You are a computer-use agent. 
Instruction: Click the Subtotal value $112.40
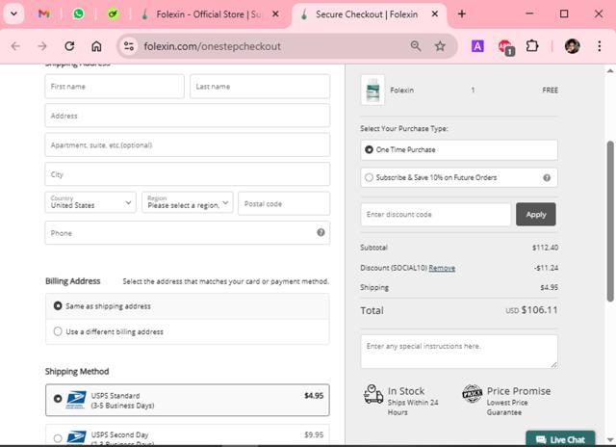(x=545, y=248)
